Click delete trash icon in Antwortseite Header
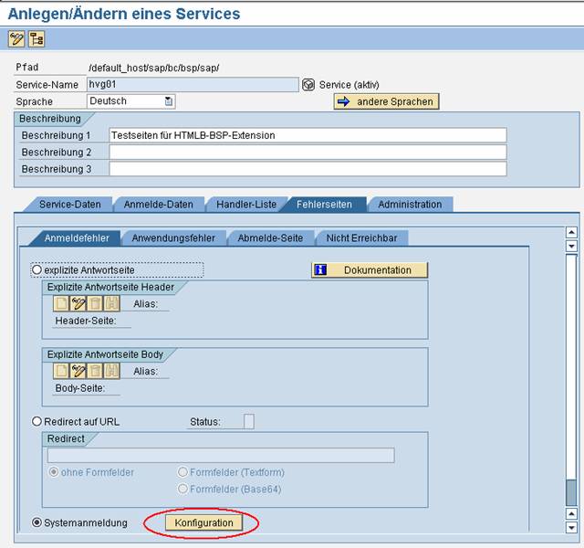584x548 pixels. coord(95,303)
